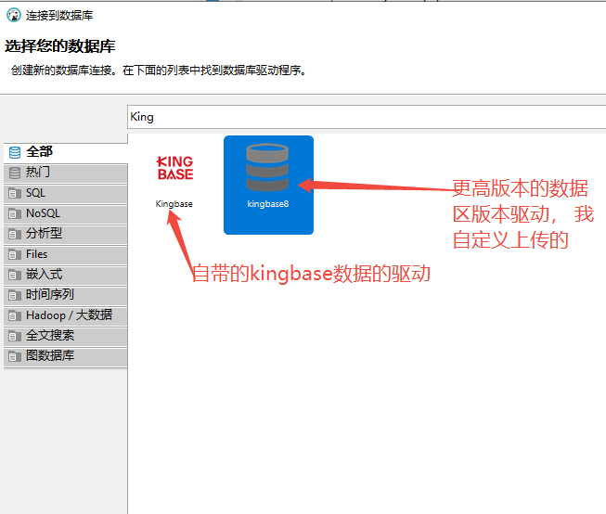Image resolution: width=606 pixels, height=514 pixels.
Task: Click the Kingbase label under red logo
Action: [x=174, y=204]
